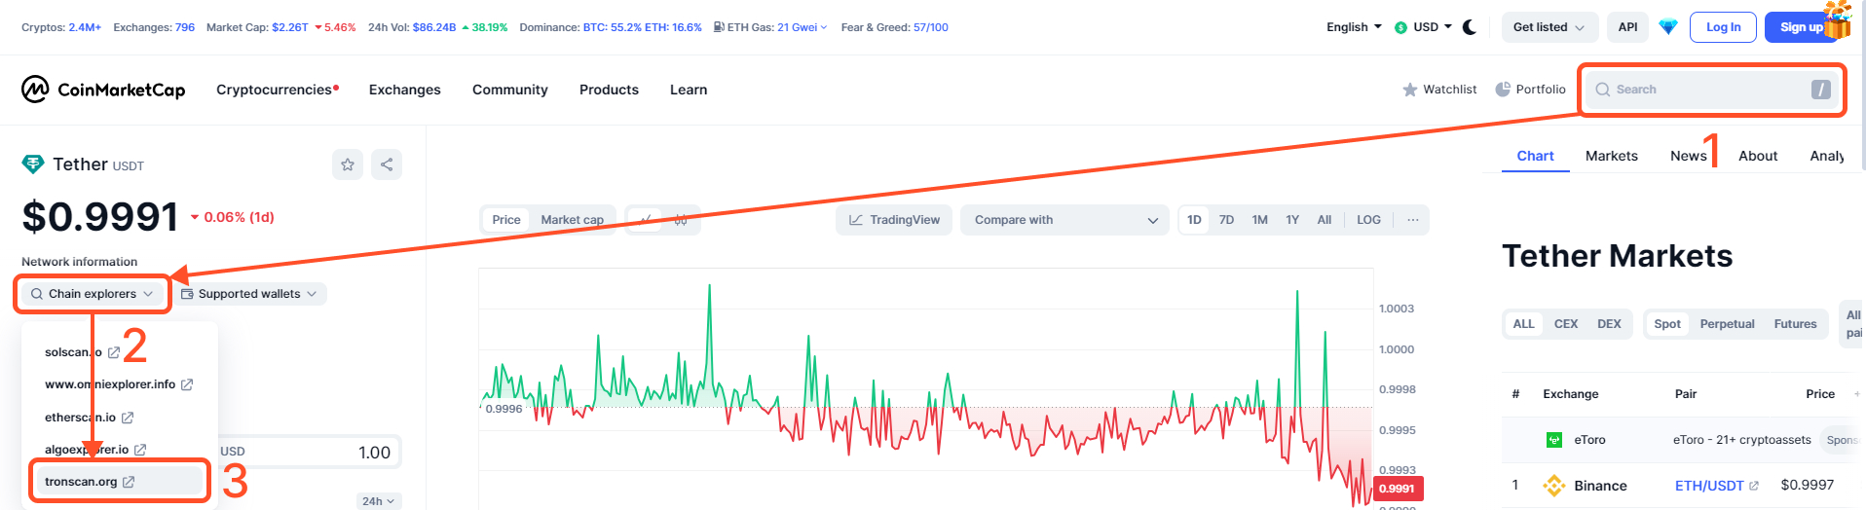Share the Tether page
Screen dimensions: 1866x510
(x=387, y=164)
